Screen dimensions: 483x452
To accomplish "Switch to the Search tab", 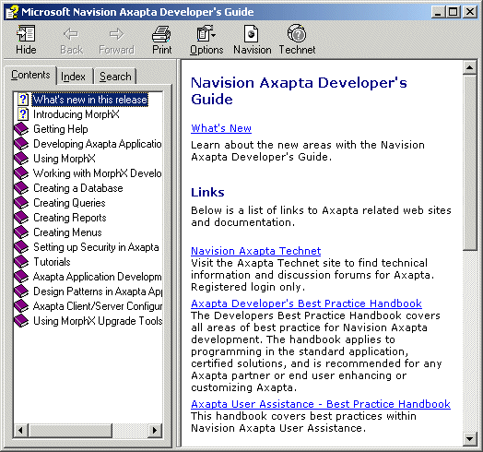I will pyautogui.click(x=115, y=77).
